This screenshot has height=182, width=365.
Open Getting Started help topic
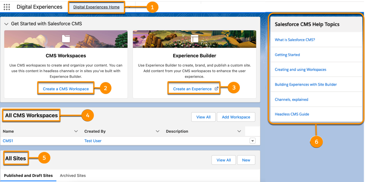pyautogui.click(x=287, y=55)
